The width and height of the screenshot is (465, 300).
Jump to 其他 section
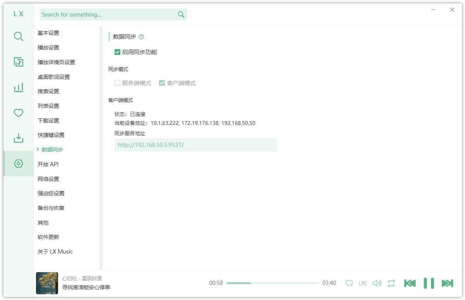43,223
